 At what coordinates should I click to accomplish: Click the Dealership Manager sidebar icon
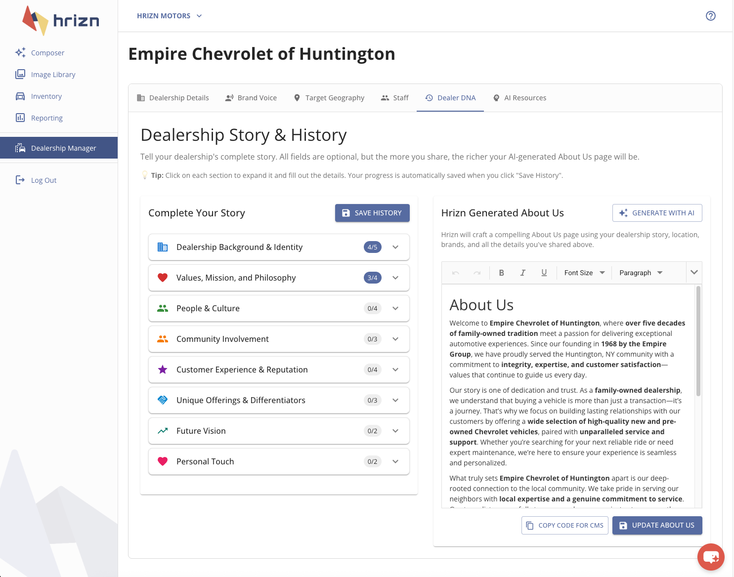pyautogui.click(x=20, y=148)
